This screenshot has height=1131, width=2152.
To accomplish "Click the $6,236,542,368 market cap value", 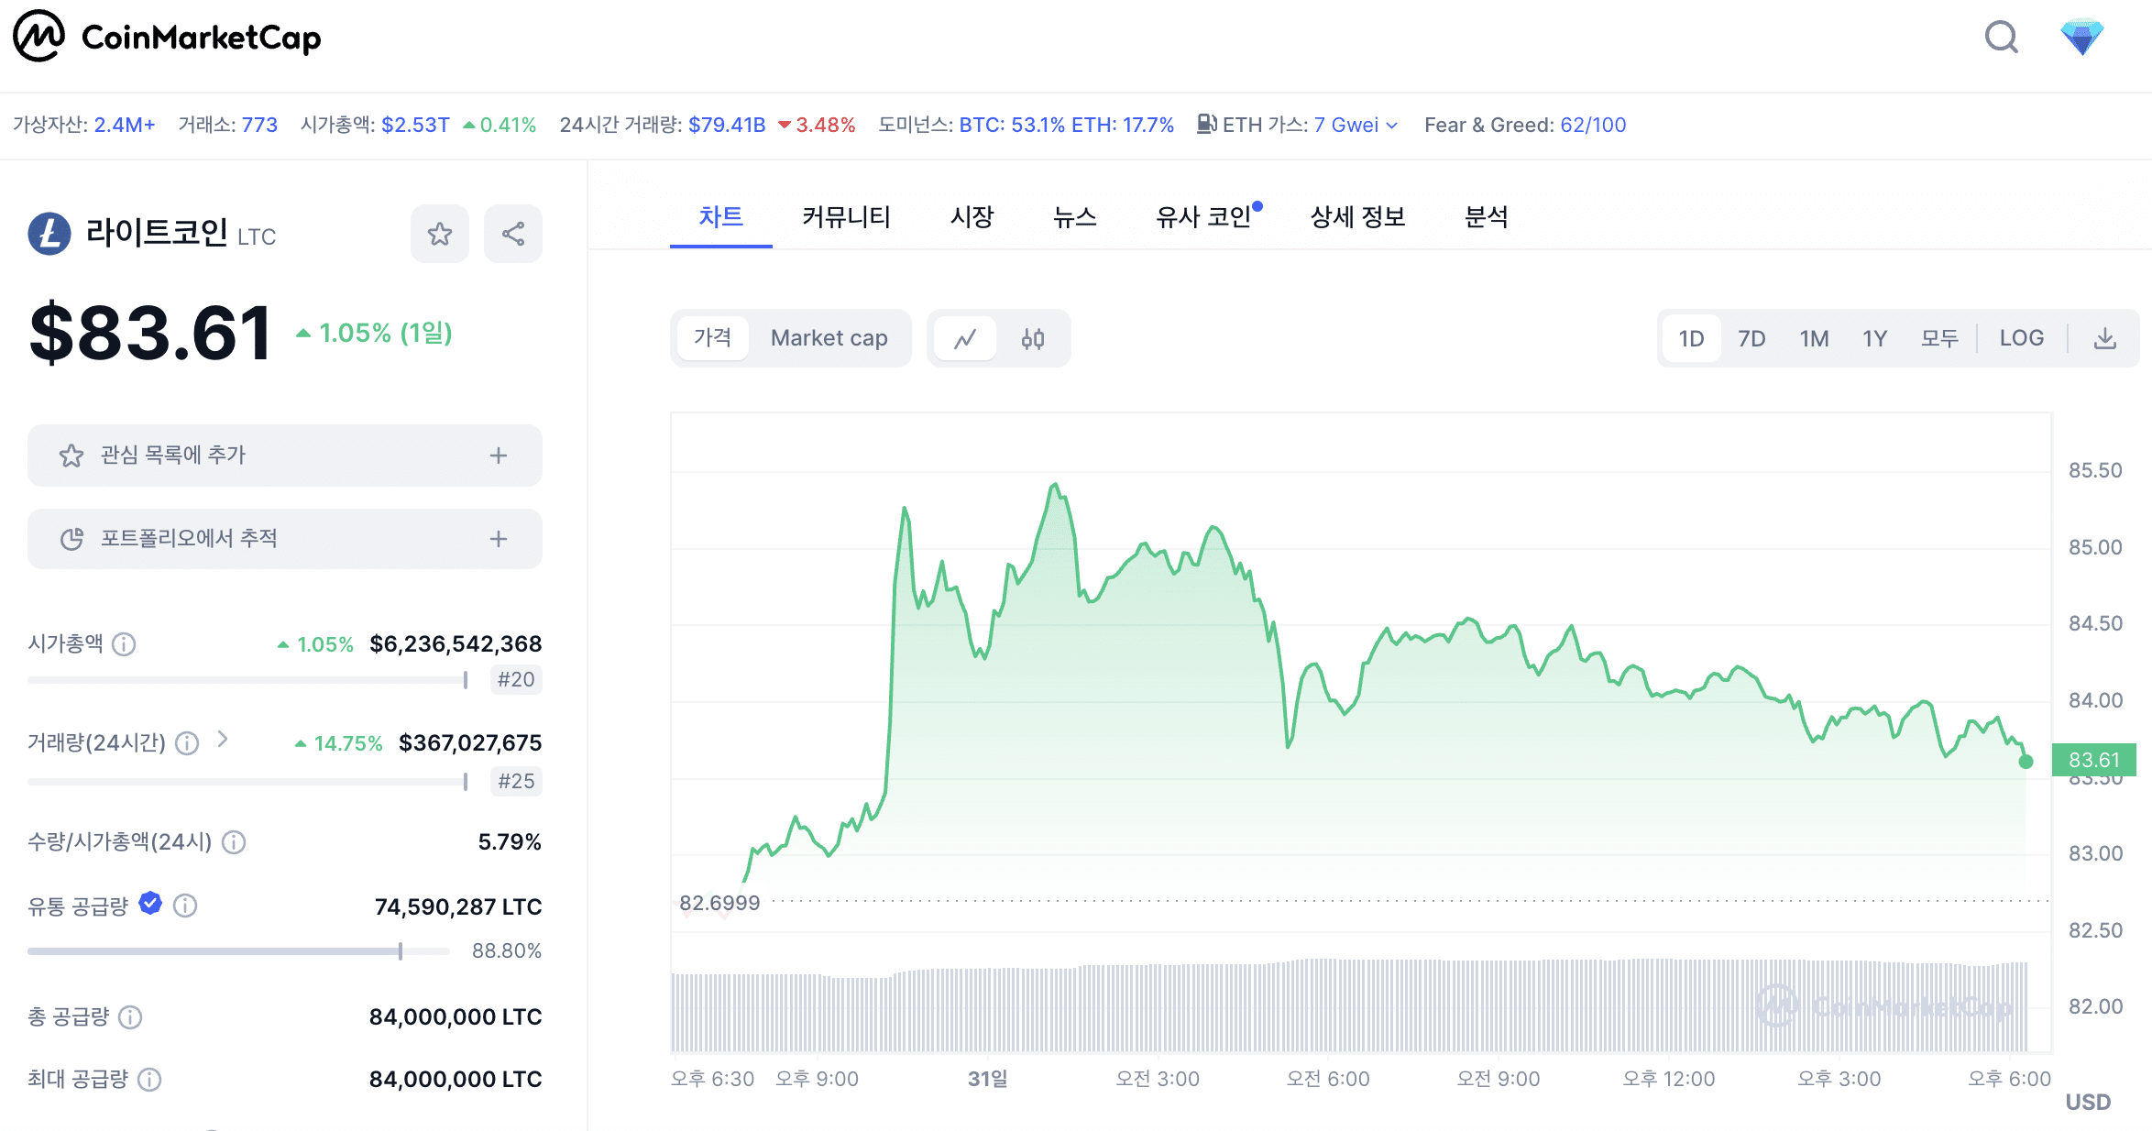I will click(x=456, y=644).
